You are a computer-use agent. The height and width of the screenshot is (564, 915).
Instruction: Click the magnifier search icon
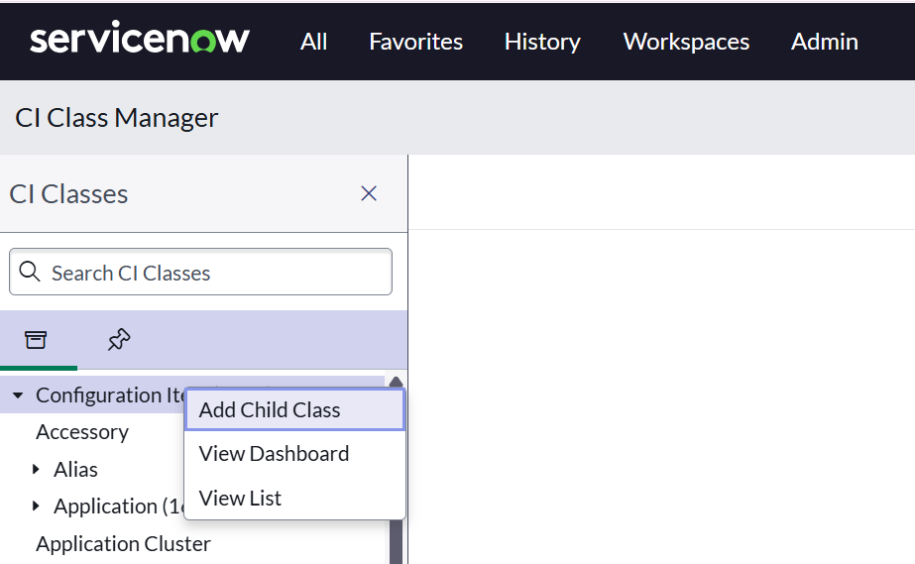[x=29, y=272]
